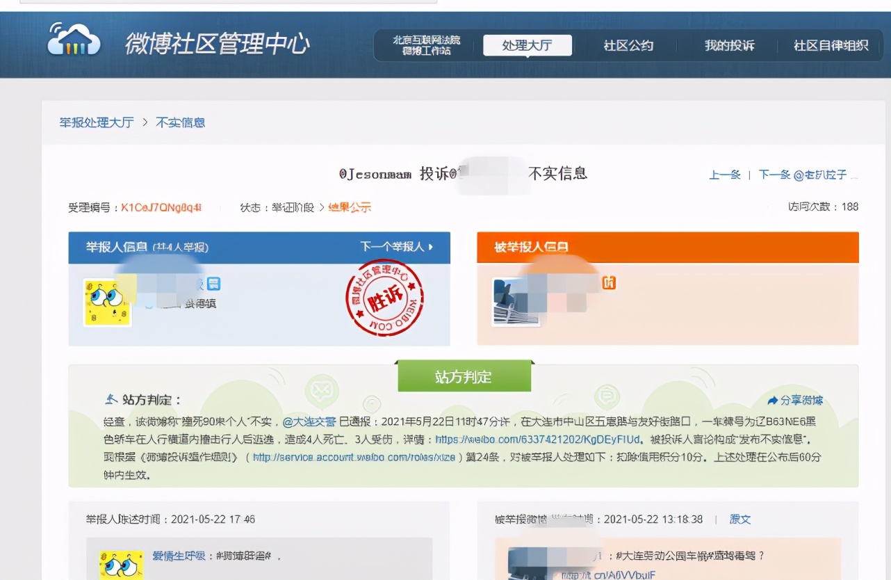Click the 举证阶段 status text

[x=293, y=207]
